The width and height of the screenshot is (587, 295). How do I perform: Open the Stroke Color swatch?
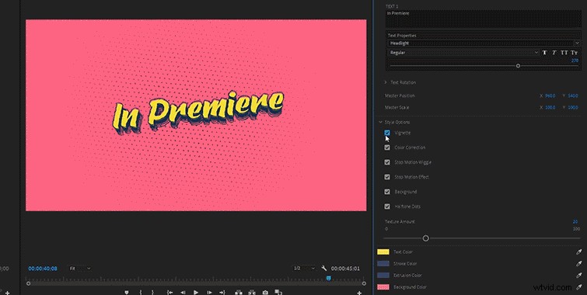383,264
